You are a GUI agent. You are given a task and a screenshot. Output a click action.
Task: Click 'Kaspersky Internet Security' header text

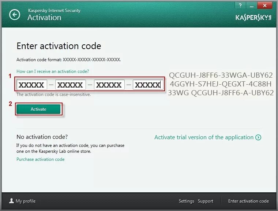(54, 11)
